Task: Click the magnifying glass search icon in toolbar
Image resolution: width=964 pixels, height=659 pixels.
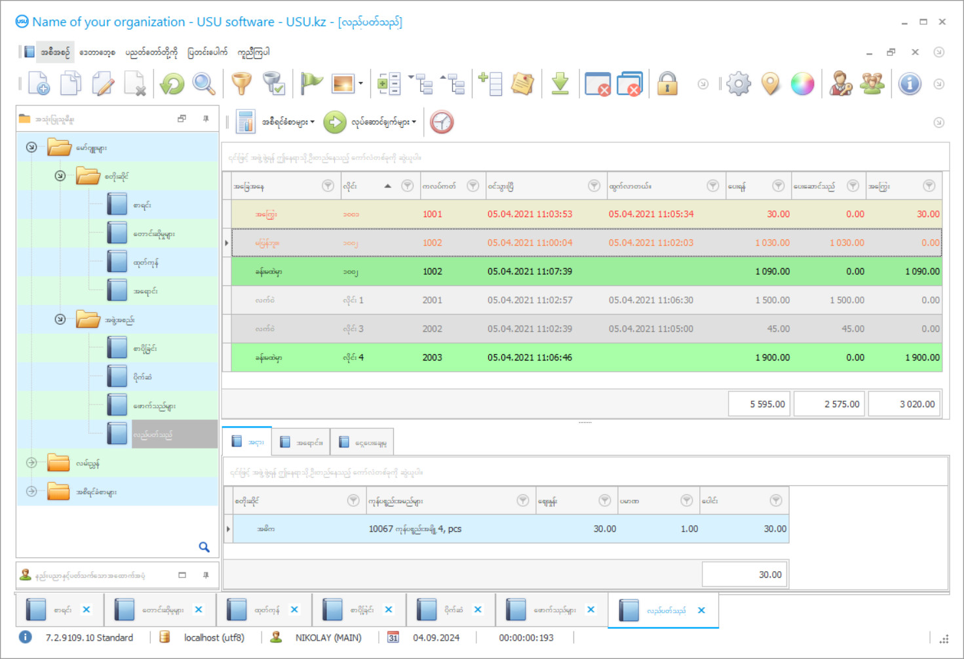Action: pos(204,84)
